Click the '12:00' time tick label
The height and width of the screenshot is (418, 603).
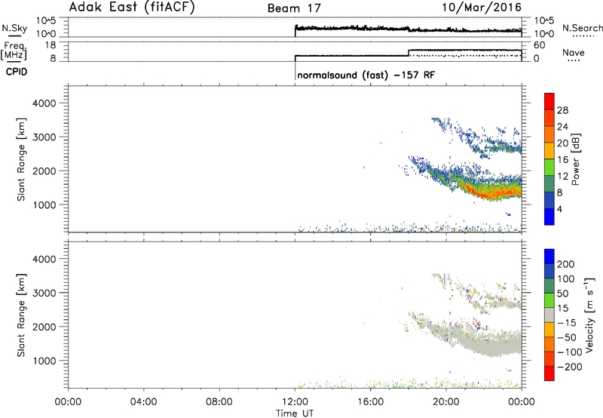(295, 402)
